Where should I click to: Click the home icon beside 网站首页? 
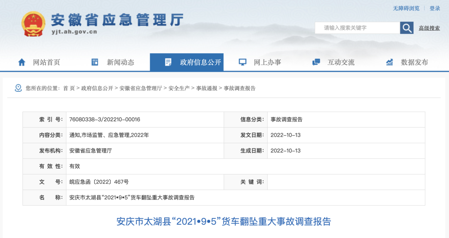(22, 62)
